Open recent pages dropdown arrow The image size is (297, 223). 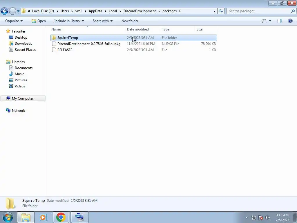click(18, 11)
